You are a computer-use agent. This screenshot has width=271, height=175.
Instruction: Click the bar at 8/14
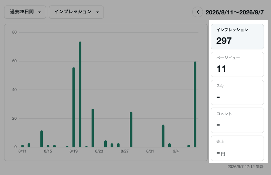(42, 139)
